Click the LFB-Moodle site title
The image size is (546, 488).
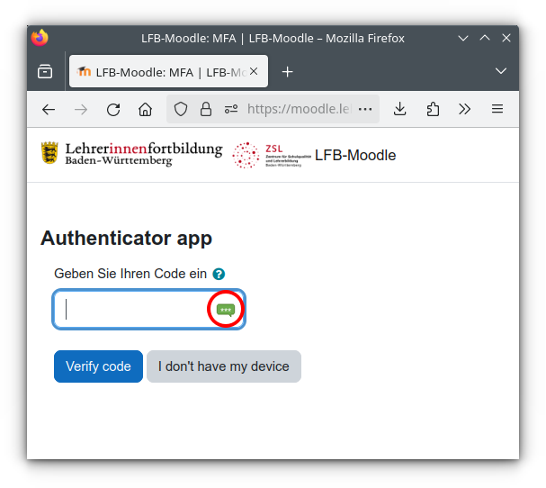point(355,155)
